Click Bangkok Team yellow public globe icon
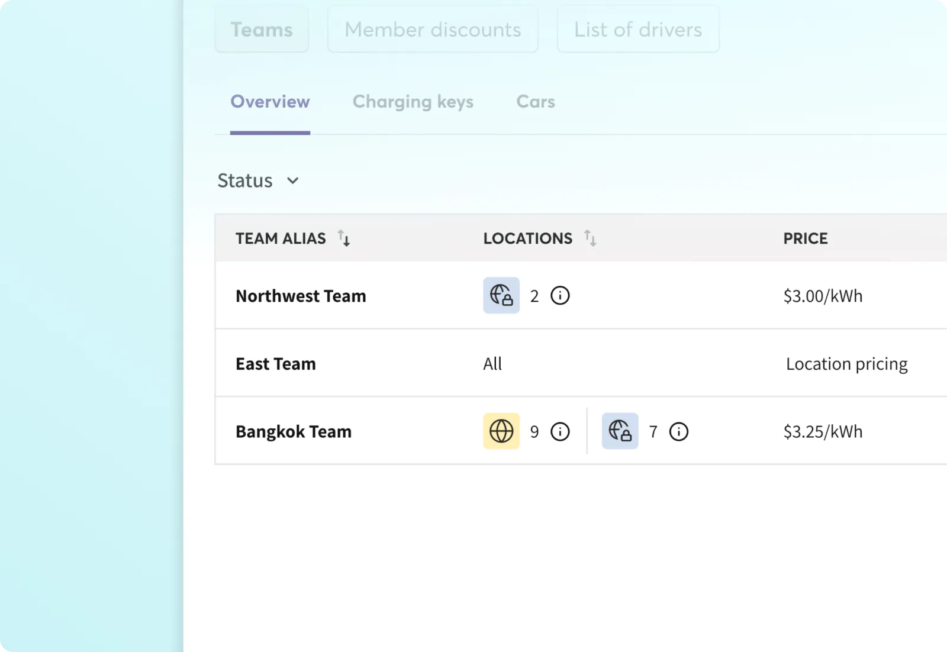 [501, 431]
